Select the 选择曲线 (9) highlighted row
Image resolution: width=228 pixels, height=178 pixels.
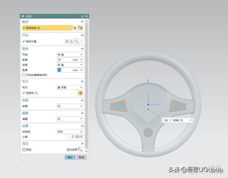coord(47,28)
